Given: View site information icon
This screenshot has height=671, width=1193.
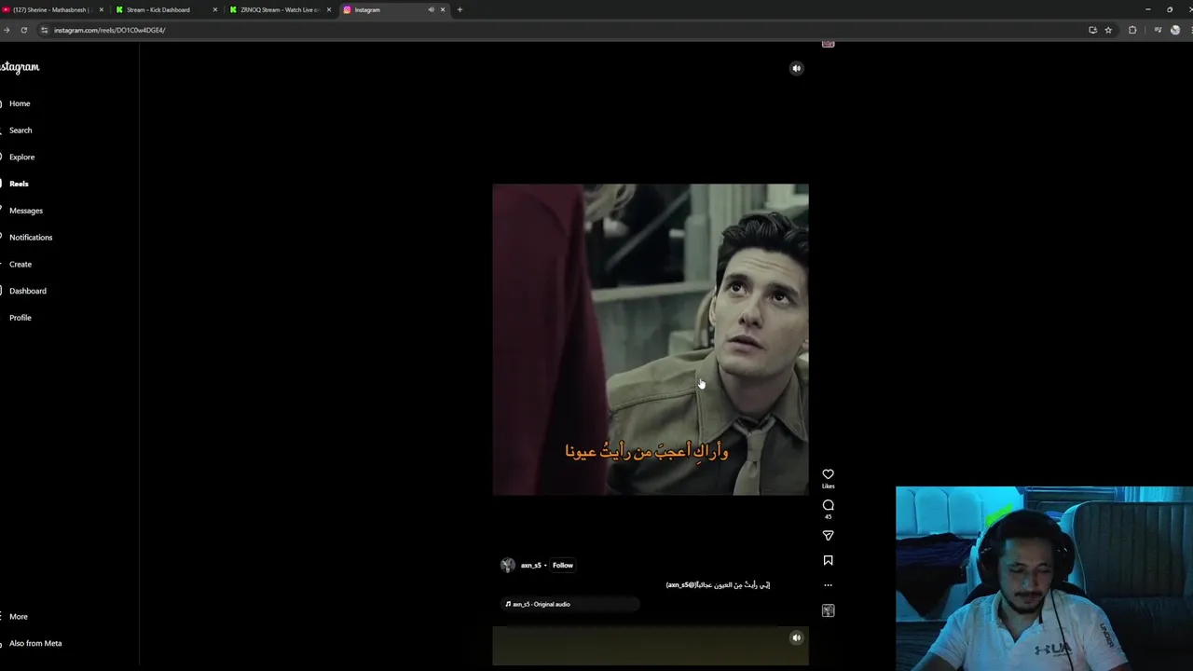Looking at the screenshot, I should pyautogui.click(x=44, y=30).
